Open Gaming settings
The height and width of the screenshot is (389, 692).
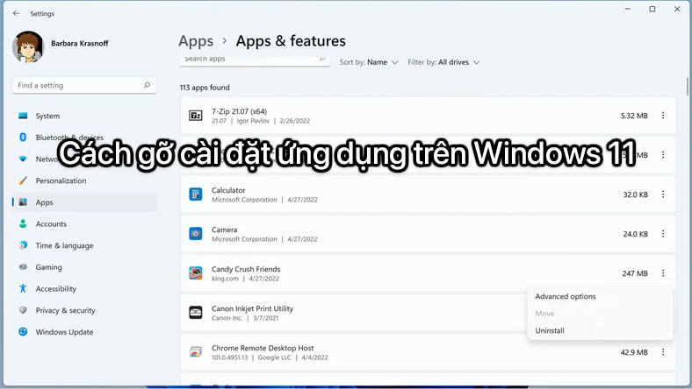(x=84, y=267)
